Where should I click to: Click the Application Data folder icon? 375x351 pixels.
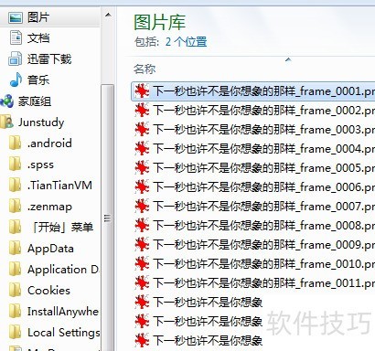pyautogui.click(x=16, y=270)
